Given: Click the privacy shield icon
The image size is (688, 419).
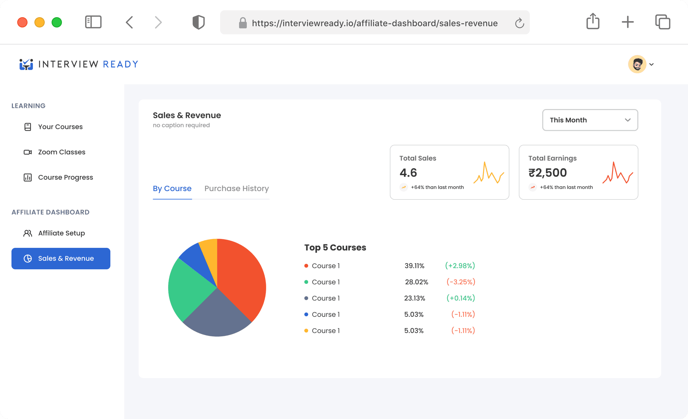Looking at the screenshot, I should pos(198,22).
